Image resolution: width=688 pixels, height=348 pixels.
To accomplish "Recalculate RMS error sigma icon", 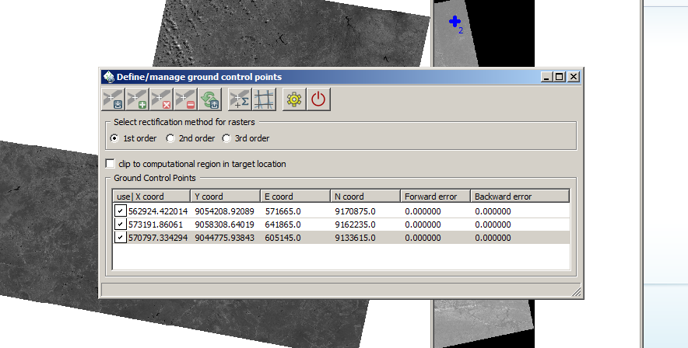I will (x=240, y=99).
